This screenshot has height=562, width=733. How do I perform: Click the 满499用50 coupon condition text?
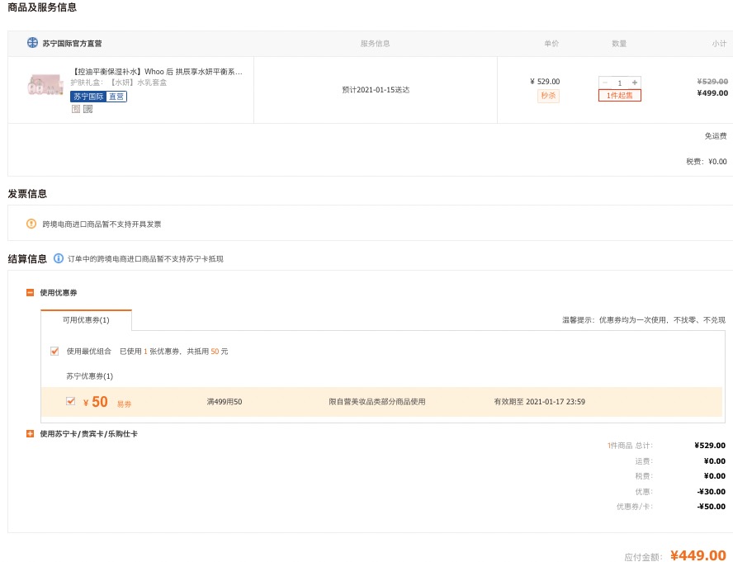coord(225,402)
